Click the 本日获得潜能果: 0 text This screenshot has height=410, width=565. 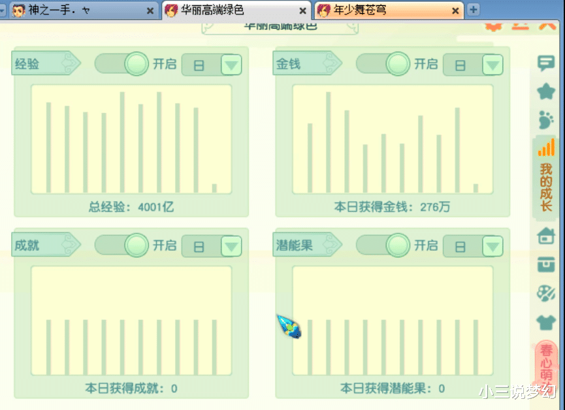click(392, 388)
